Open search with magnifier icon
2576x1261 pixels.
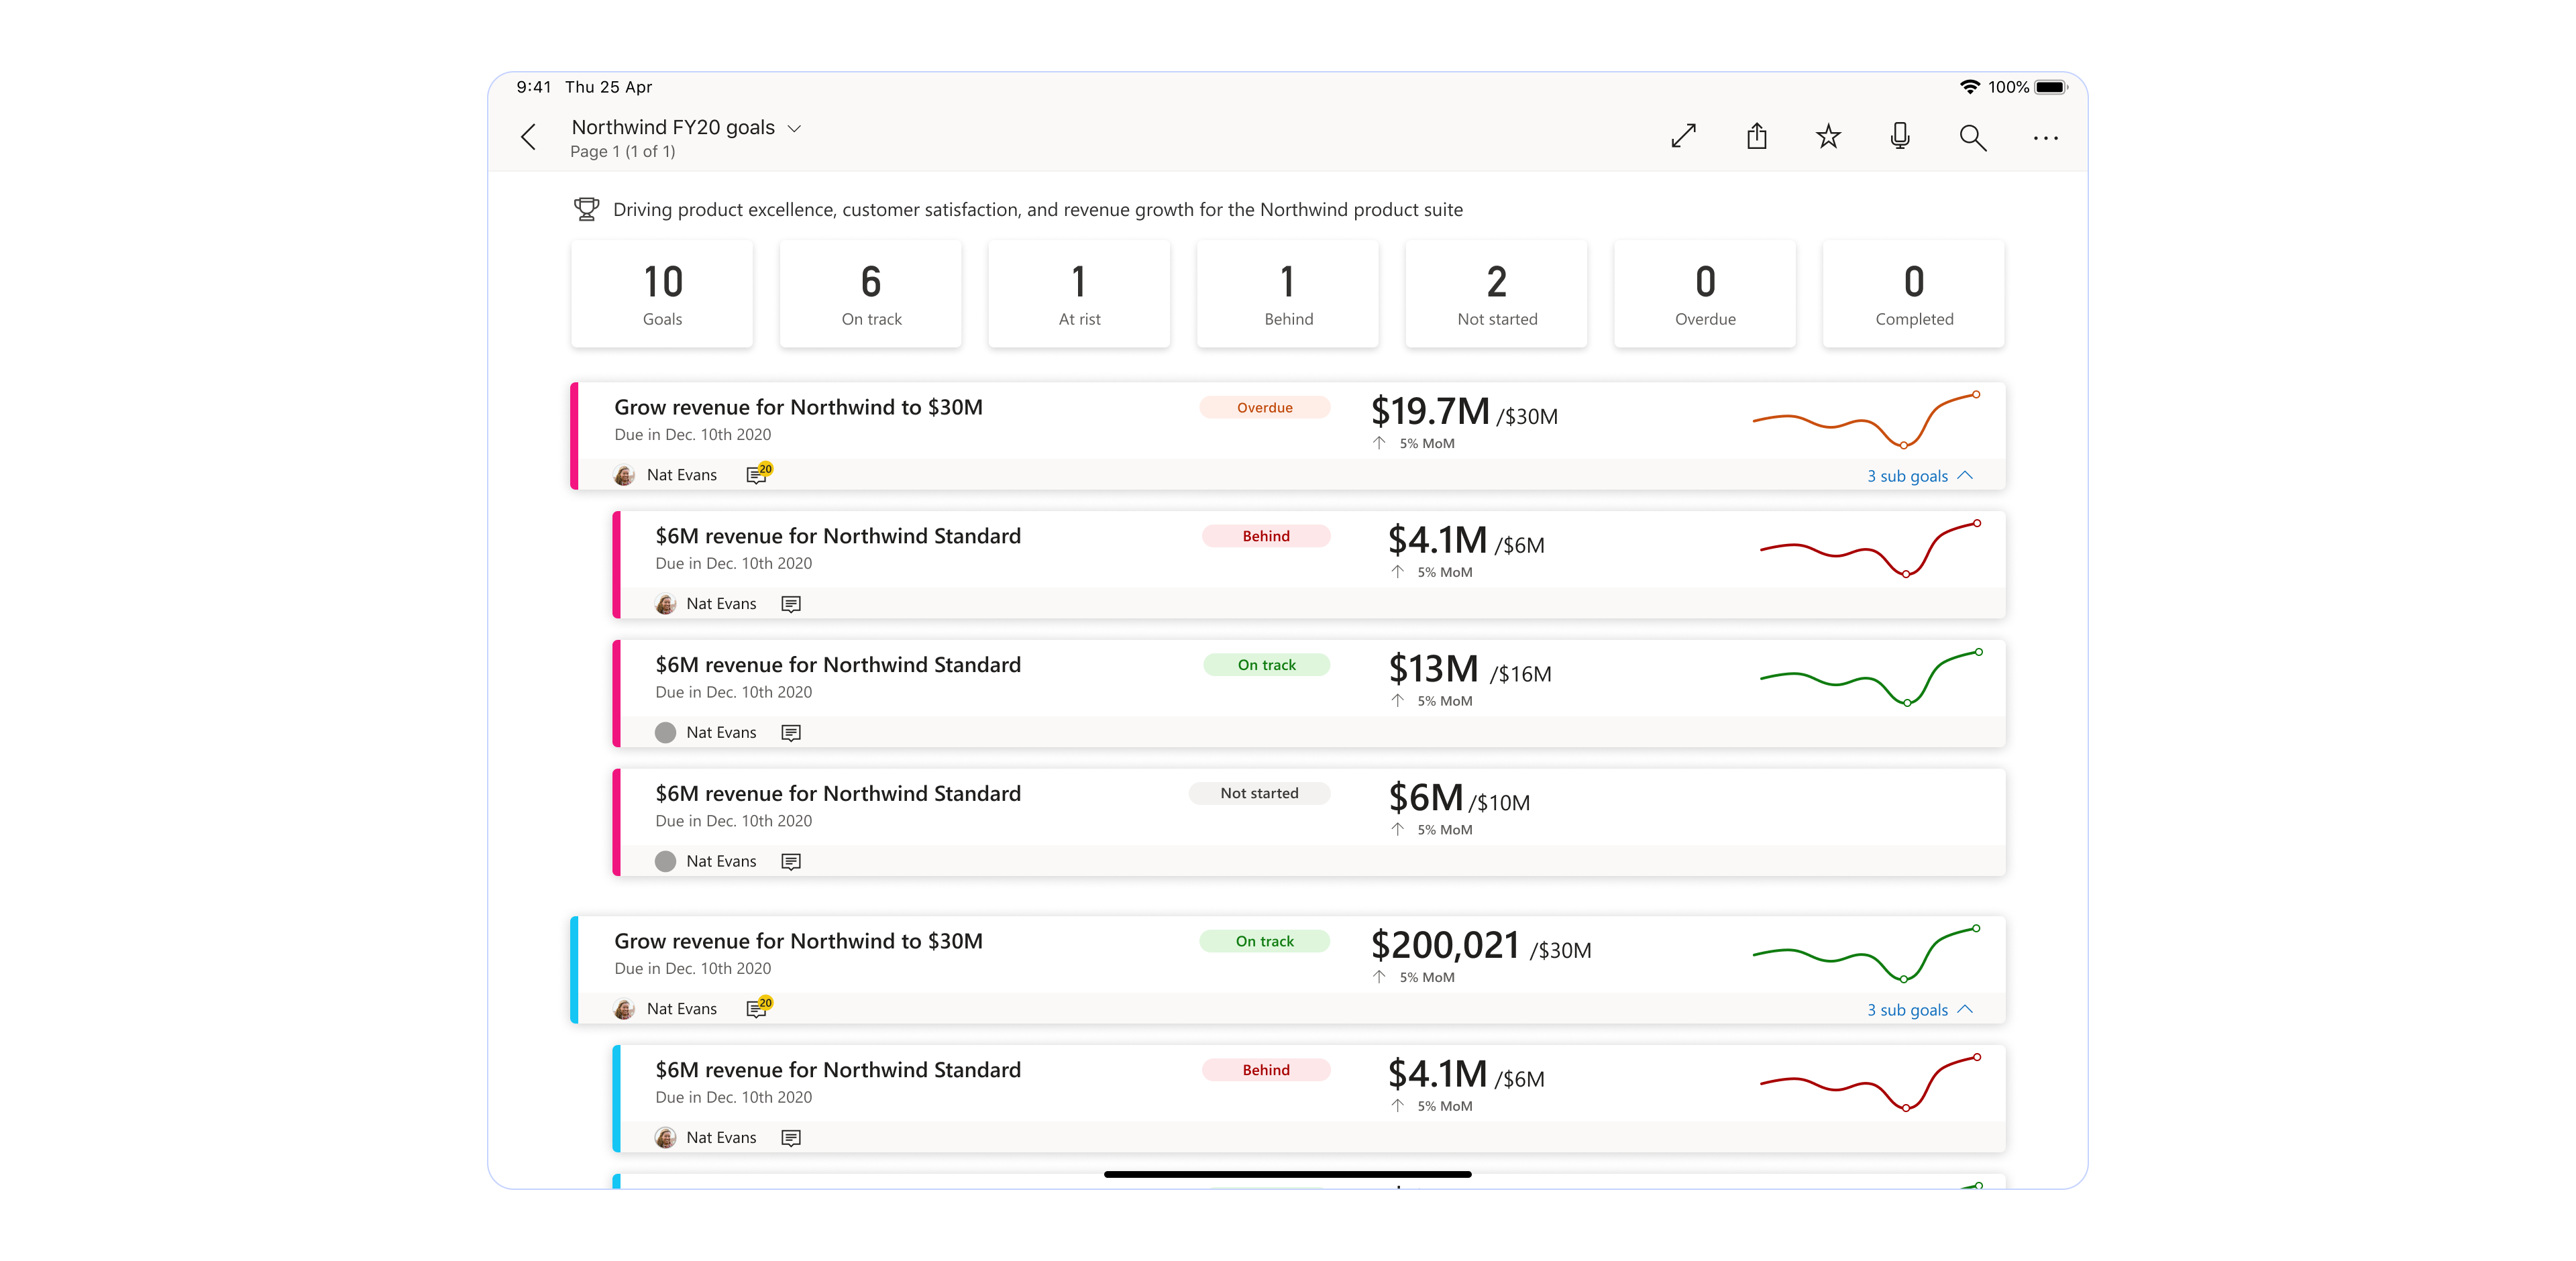1972,137
